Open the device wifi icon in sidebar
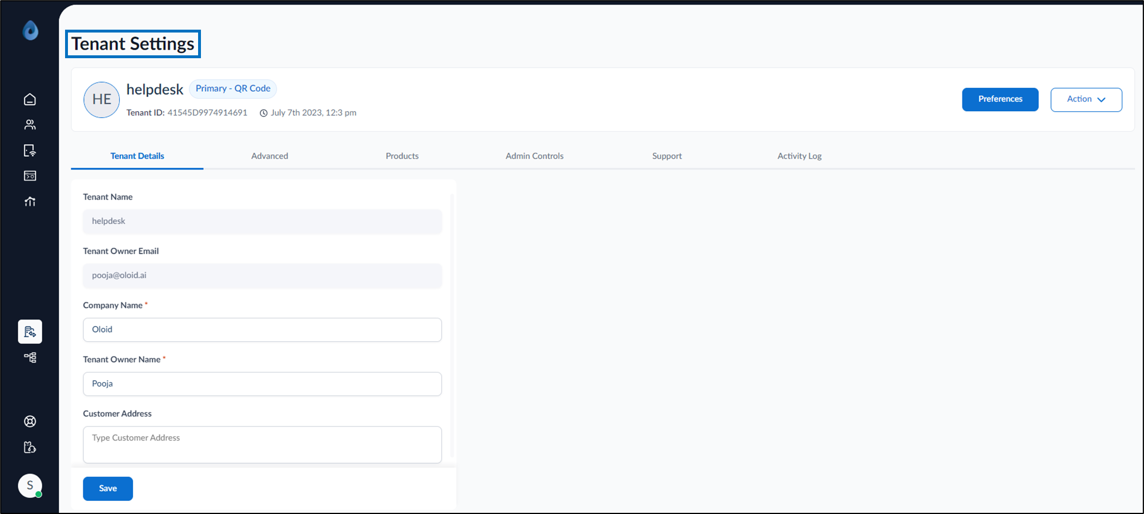Viewport: 1144px width, 514px height. tap(30, 151)
